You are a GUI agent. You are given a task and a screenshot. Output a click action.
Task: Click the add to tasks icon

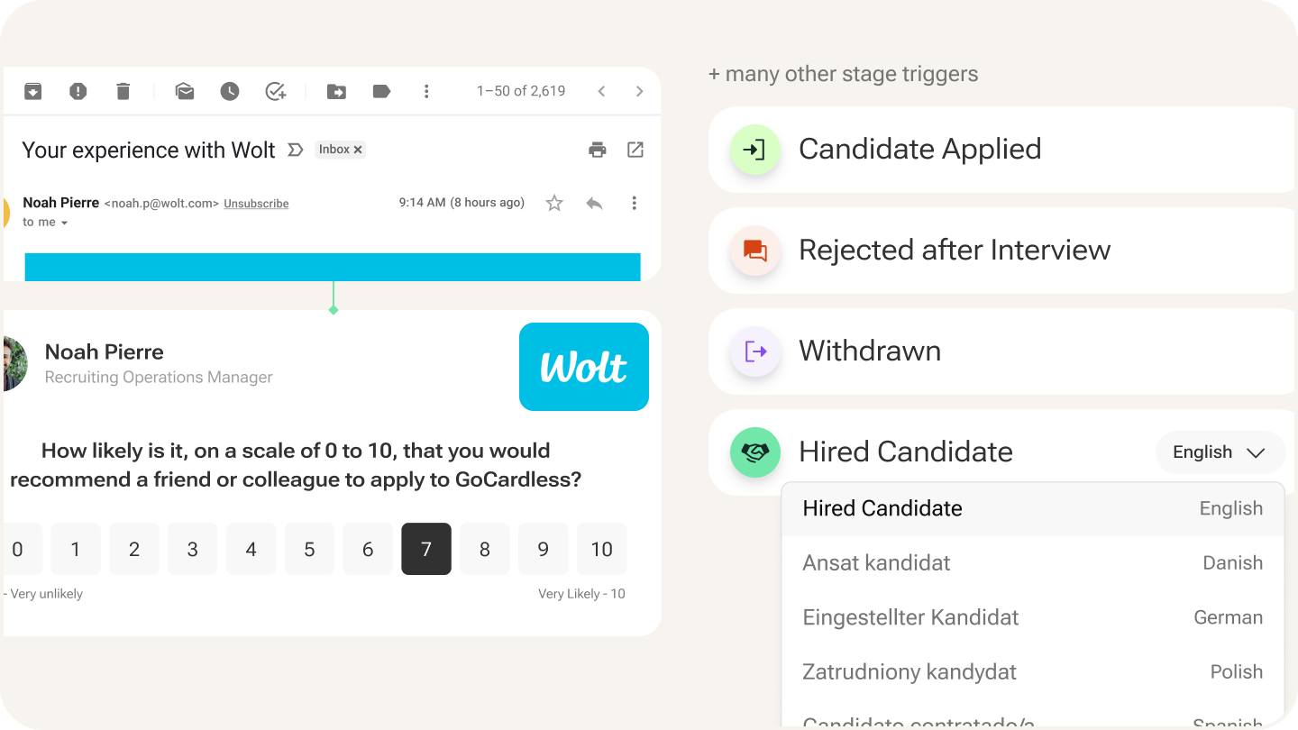click(275, 91)
